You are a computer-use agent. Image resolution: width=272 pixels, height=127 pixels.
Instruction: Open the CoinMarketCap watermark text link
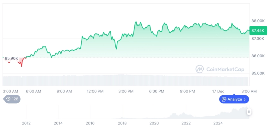coord(225,69)
